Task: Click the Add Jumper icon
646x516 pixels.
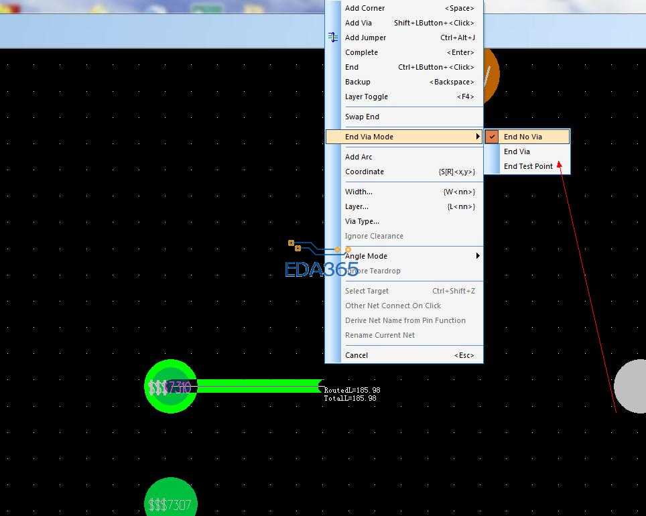Action: [x=333, y=38]
